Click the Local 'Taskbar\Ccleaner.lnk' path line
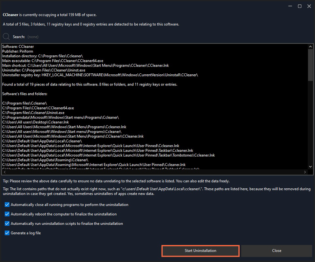Image resolution: width=315 pixels, height=262 pixels. pos(98,151)
